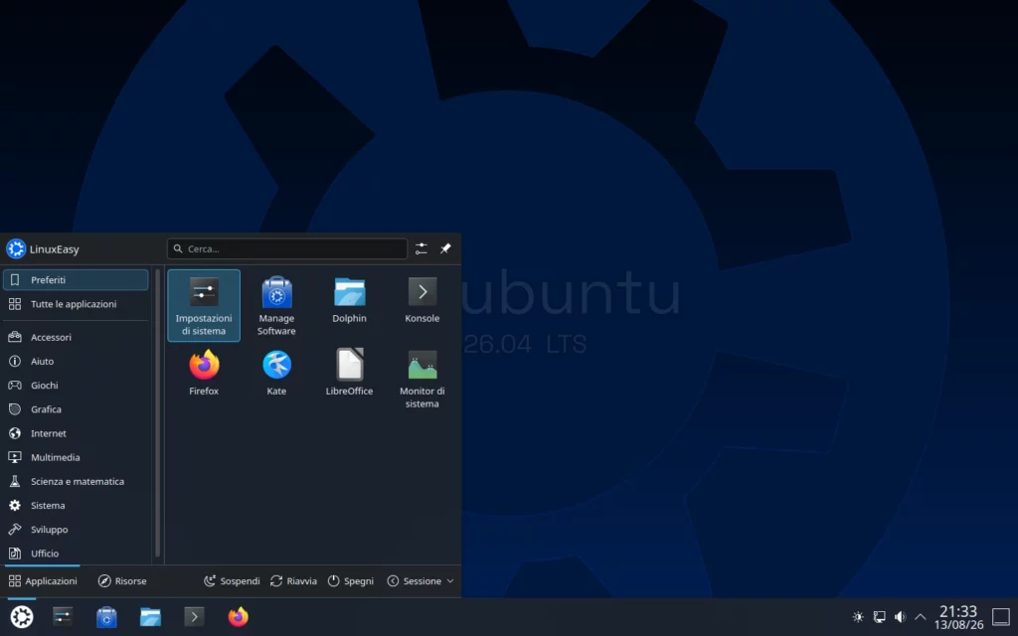Open the Ufficio category
Viewport: 1018px width, 636px height.
[x=76, y=553]
